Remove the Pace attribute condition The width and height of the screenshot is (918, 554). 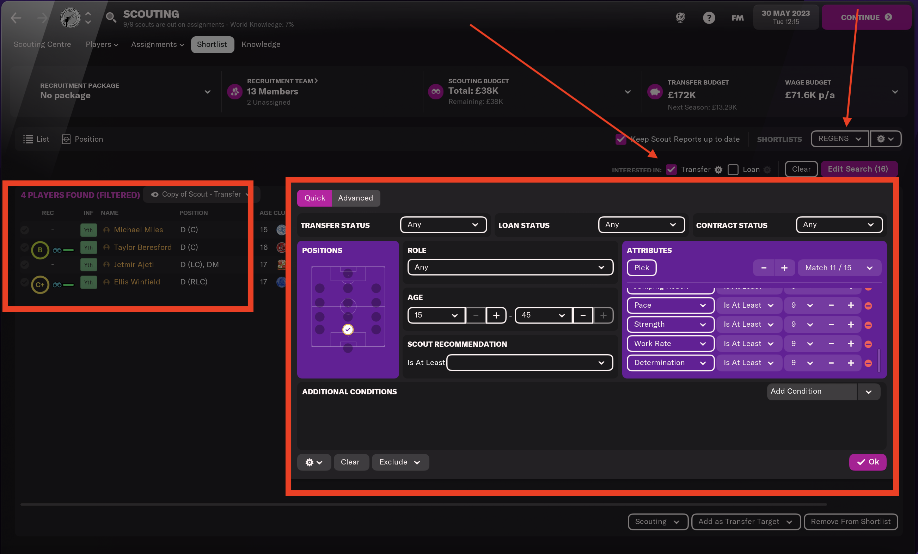pyautogui.click(x=868, y=306)
